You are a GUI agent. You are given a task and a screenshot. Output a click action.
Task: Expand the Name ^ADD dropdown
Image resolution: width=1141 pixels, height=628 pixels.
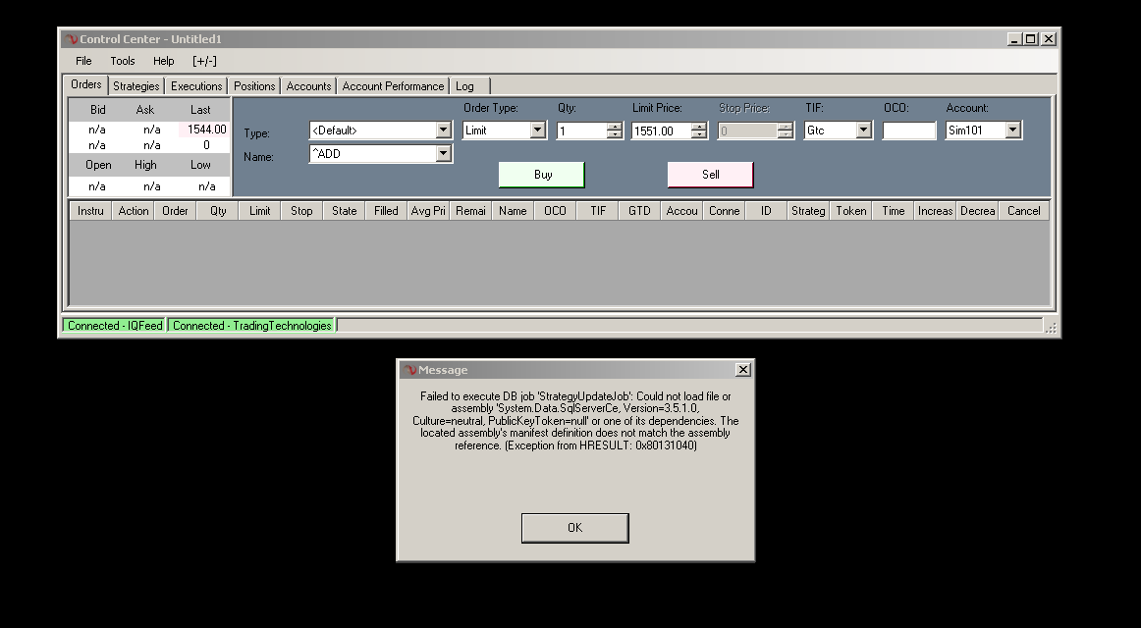pos(443,153)
